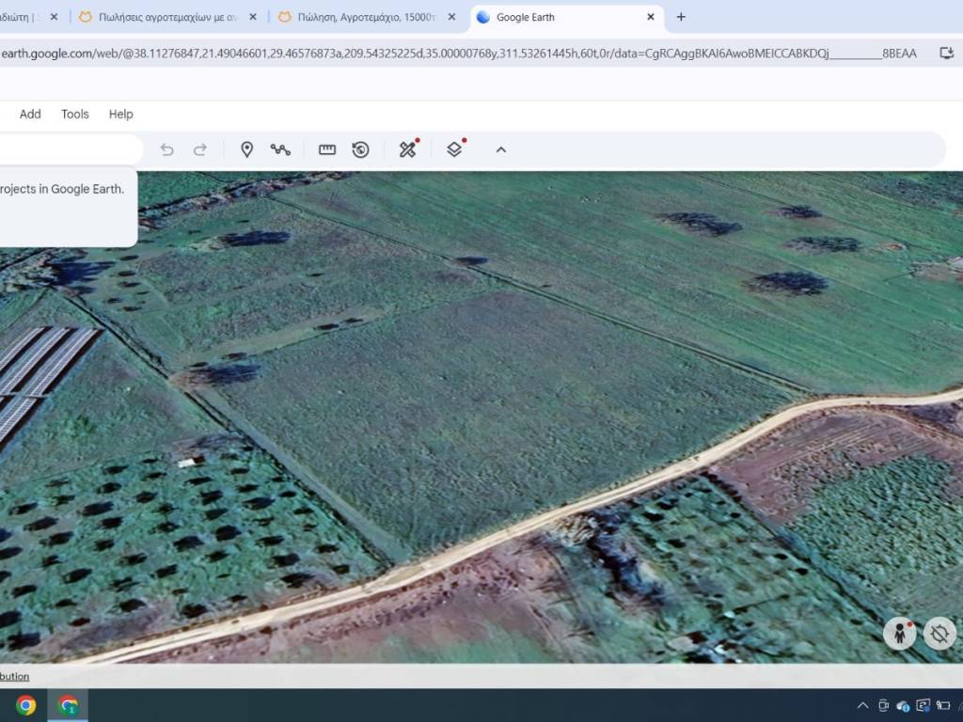
Task: Switch to the Πώληση, Αγροτεμάχιο tab
Action: pyautogui.click(x=365, y=17)
